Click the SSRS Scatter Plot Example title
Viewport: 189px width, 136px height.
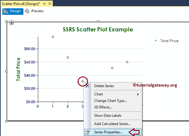coord(98,30)
